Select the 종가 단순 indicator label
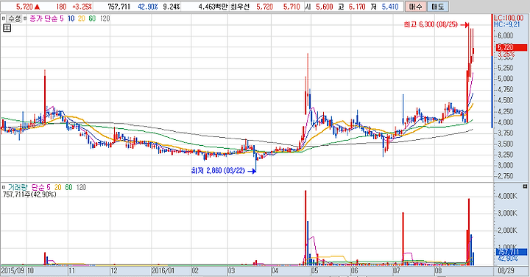Image resolution: width=530 pixels, height=277 pixels. click(x=43, y=18)
